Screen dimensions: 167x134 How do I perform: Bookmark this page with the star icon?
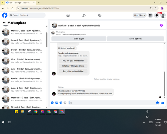[155, 8]
